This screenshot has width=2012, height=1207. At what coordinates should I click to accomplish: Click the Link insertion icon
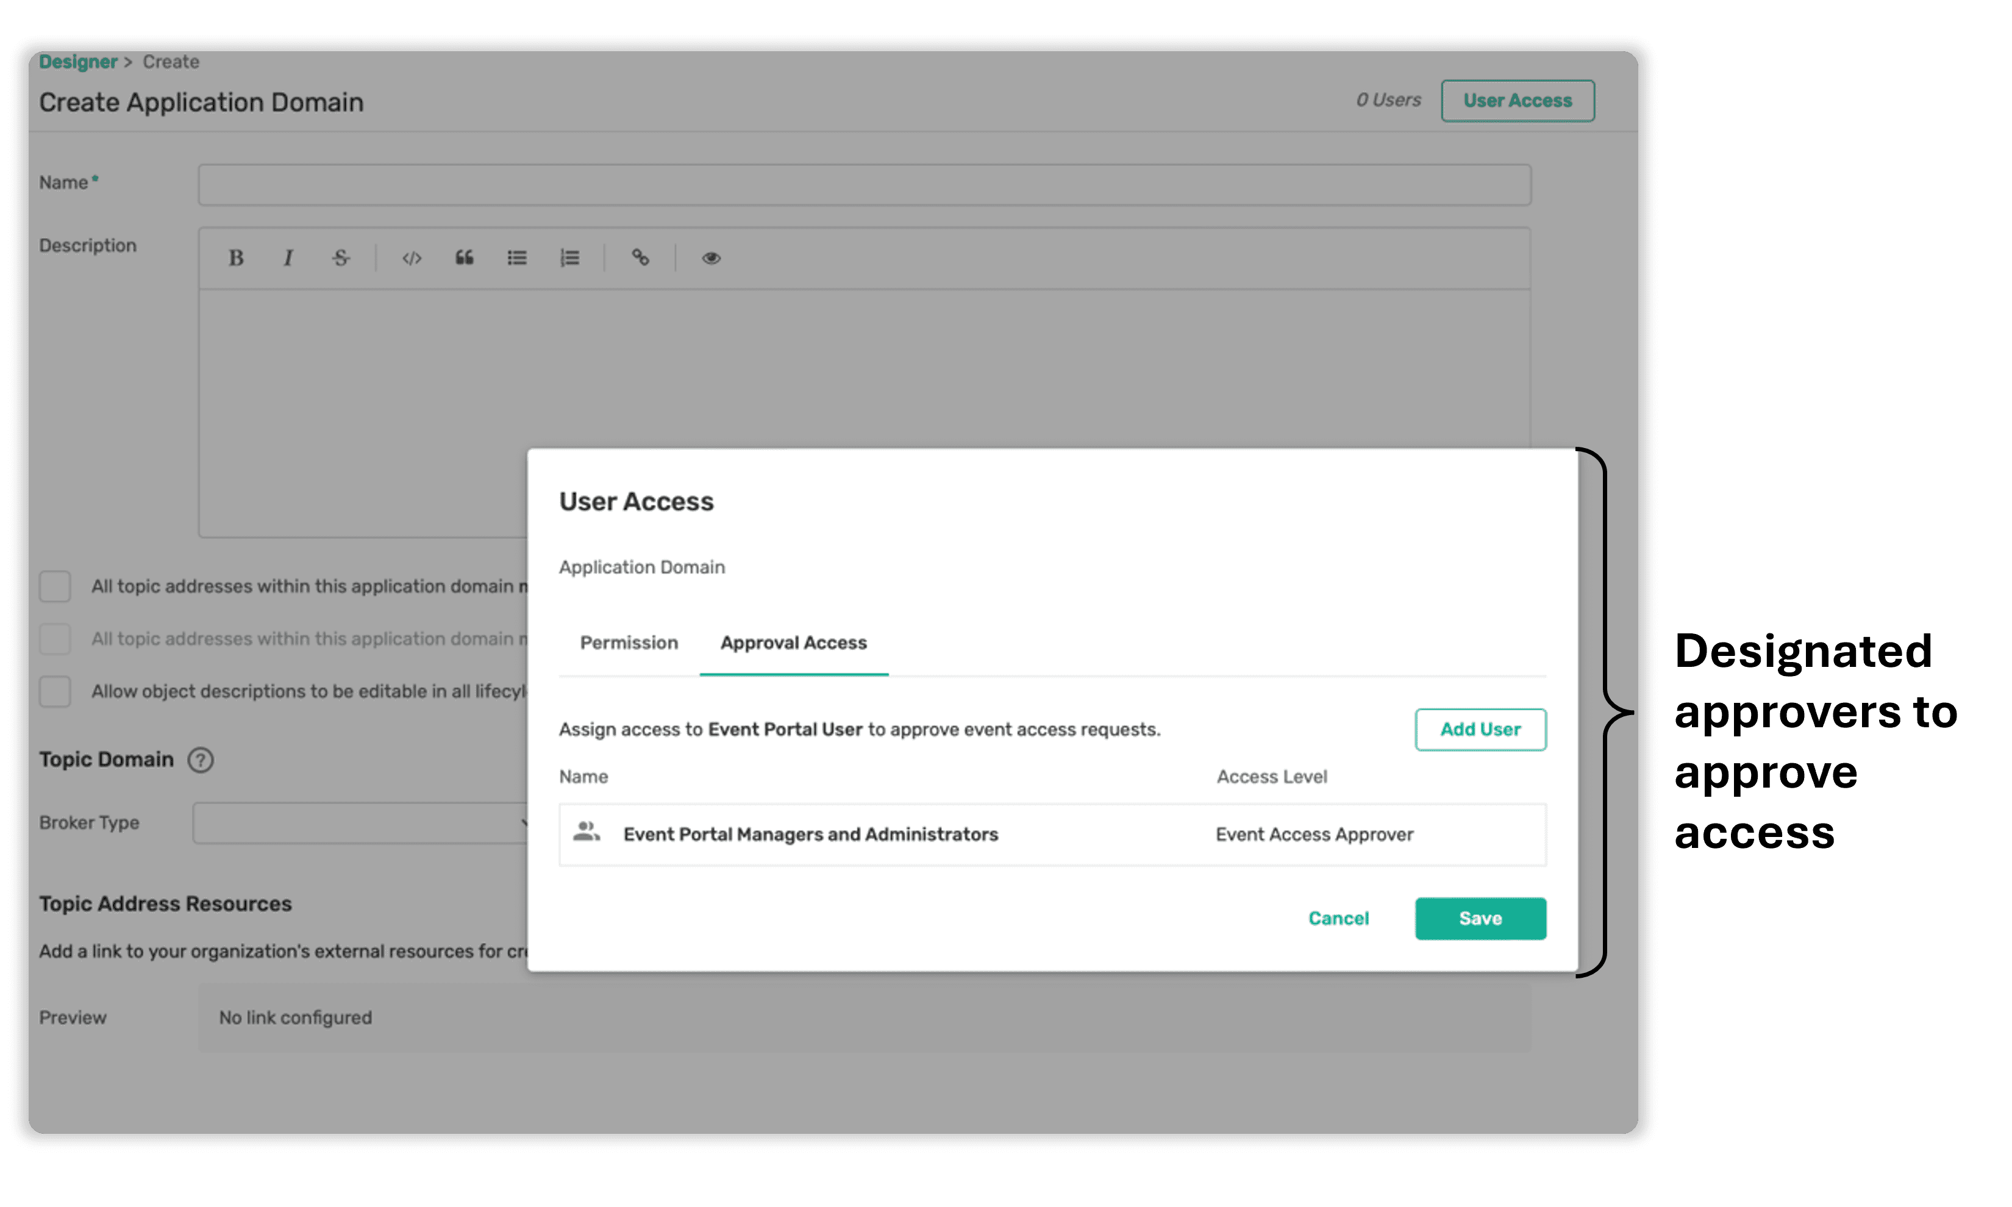(640, 257)
